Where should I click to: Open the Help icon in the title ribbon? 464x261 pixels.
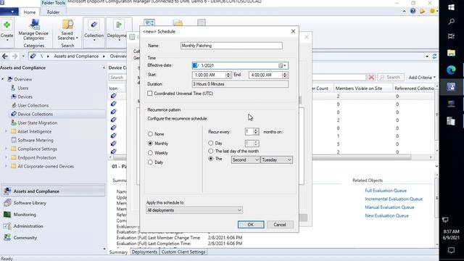pos(413,12)
